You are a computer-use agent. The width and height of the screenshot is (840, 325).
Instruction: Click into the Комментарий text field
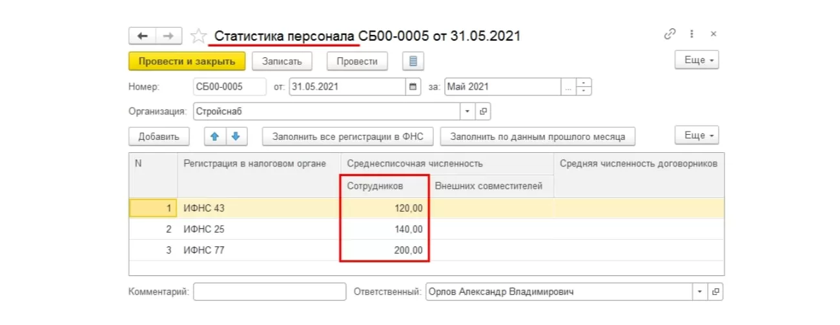[x=269, y=291]
